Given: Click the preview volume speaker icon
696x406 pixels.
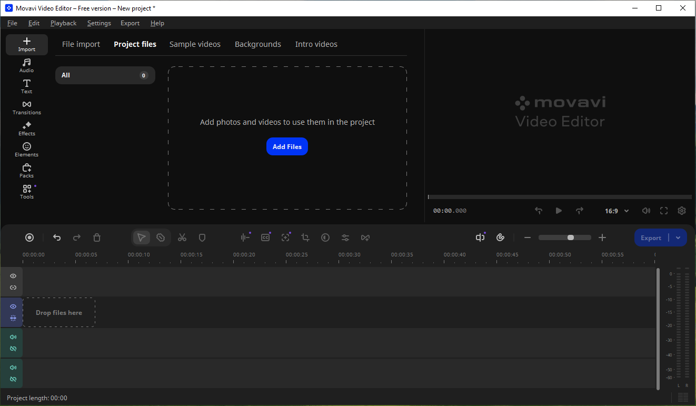Looking at the screenshot, I should tap(646, 211).
